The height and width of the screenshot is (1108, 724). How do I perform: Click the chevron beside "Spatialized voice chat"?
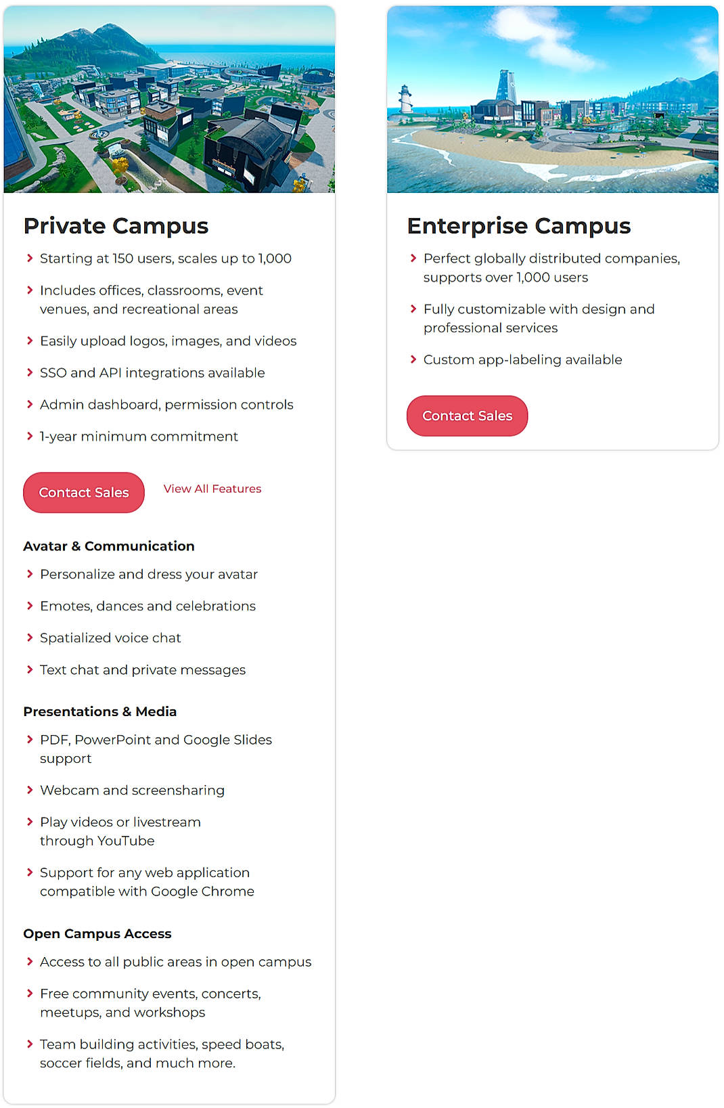30,638
